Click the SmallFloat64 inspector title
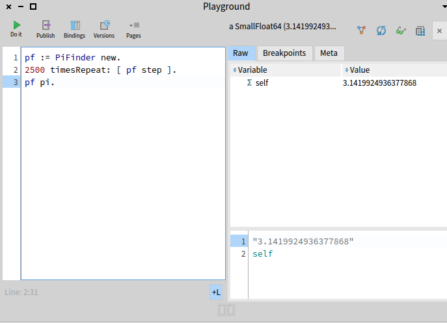Image resolution: width=447 pixels, height=323 pixels. [x=282, y=27]
